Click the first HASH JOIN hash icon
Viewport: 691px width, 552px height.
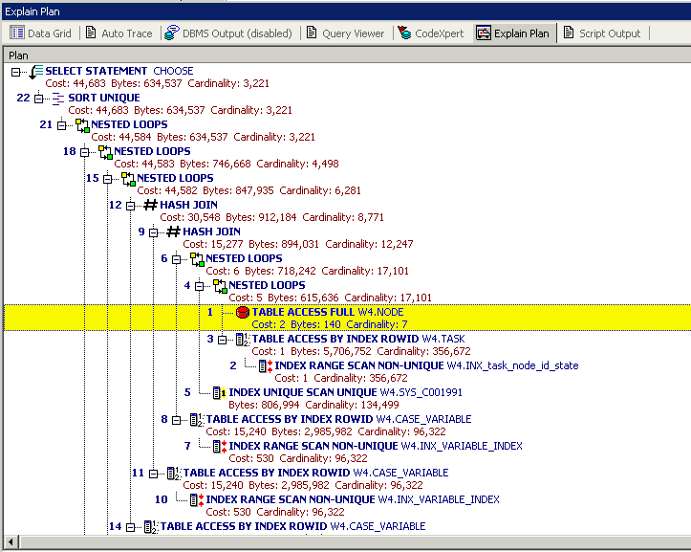(x=150, y=205)
